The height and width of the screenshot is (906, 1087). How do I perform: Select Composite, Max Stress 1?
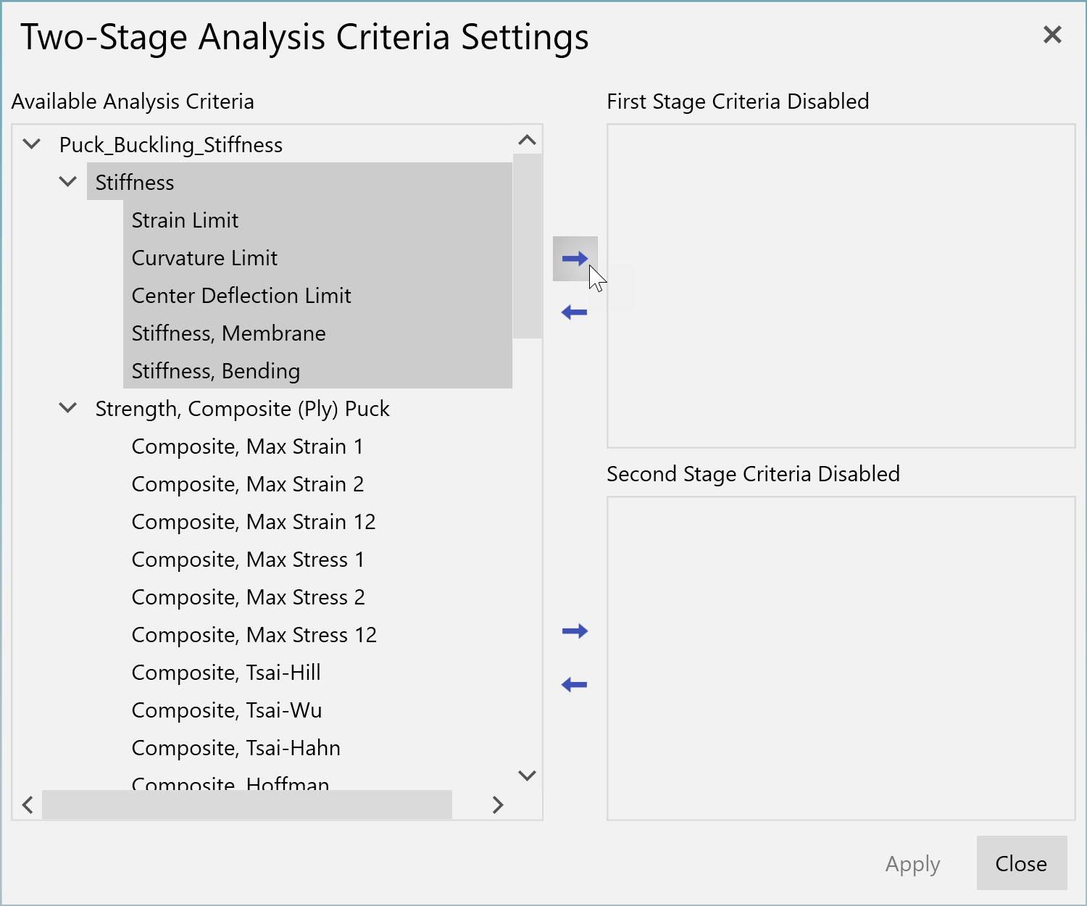click(248, 560)
